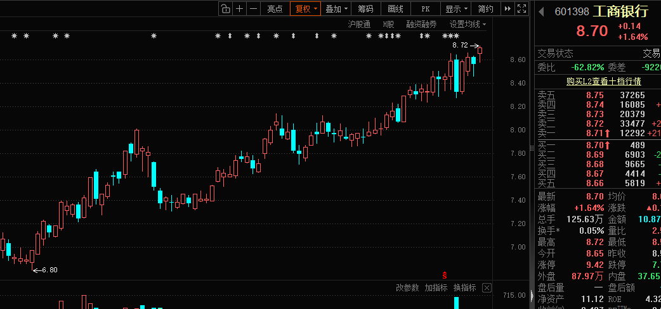This screenshot has height=309, width=661.
Task: Click the red S marker on chart
Action: pos(444,275)
